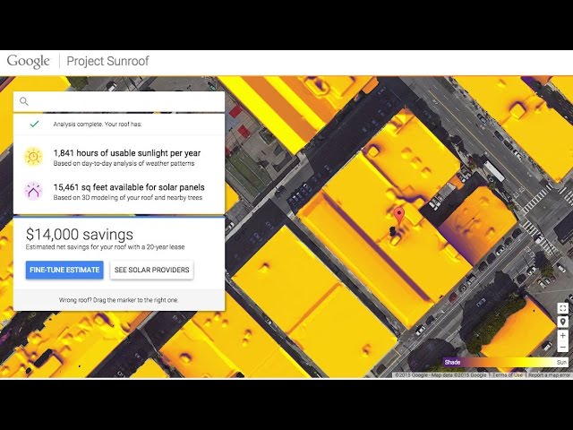
Task: Click 'Based on day-to-day analysis of weather patterns'
Action: 124,163
